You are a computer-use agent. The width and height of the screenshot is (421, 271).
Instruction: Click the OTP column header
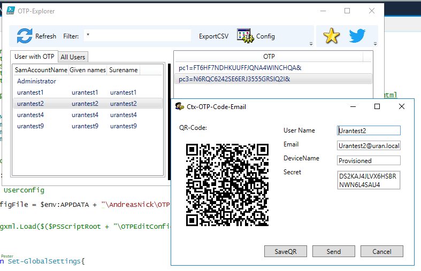pos(269,57)
